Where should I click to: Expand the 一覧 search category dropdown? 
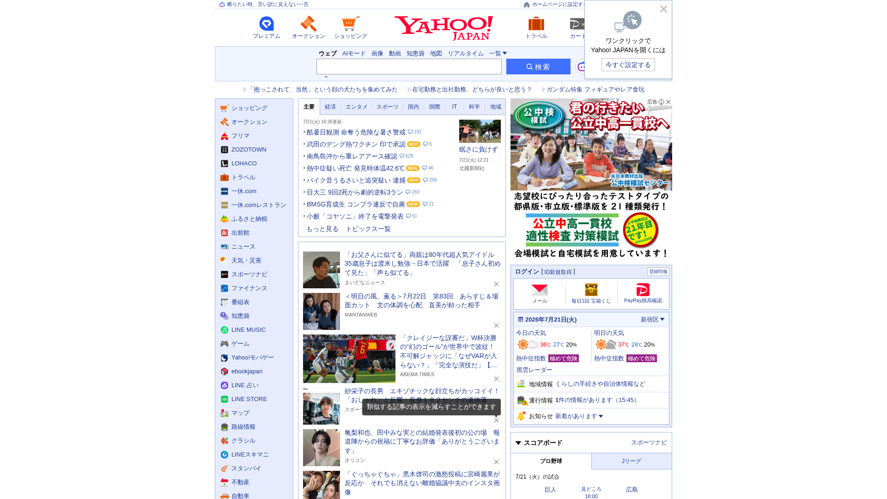(x=498, y=54)
